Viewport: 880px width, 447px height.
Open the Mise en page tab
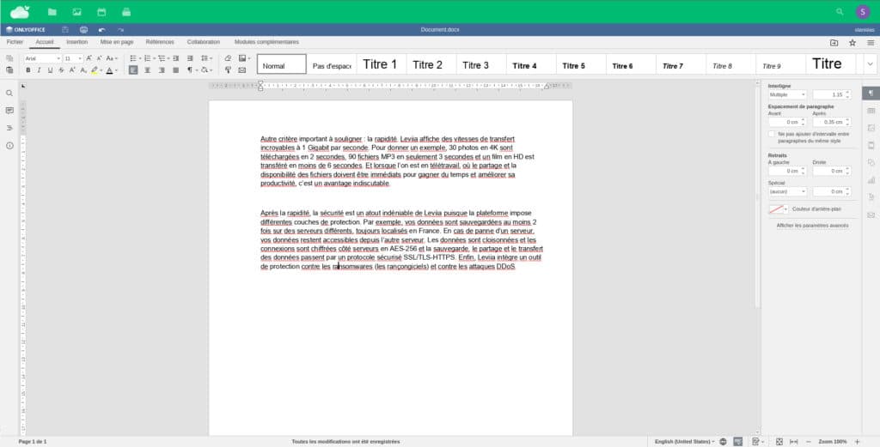tap(117, 41)
